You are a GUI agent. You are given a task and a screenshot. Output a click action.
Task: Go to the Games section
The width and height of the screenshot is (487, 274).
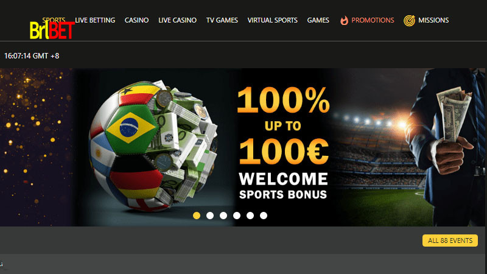[318, 20]
